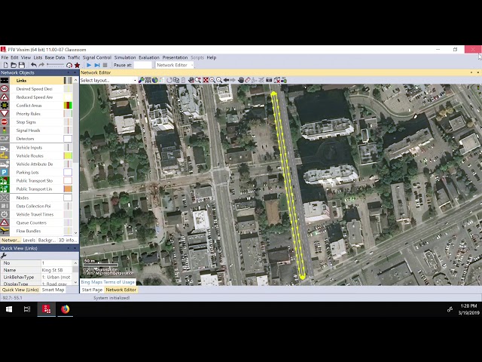This screenshot has height=362, width=482.
Task: Toggle wireframe grid display icon
Action: tap(148, 80)
